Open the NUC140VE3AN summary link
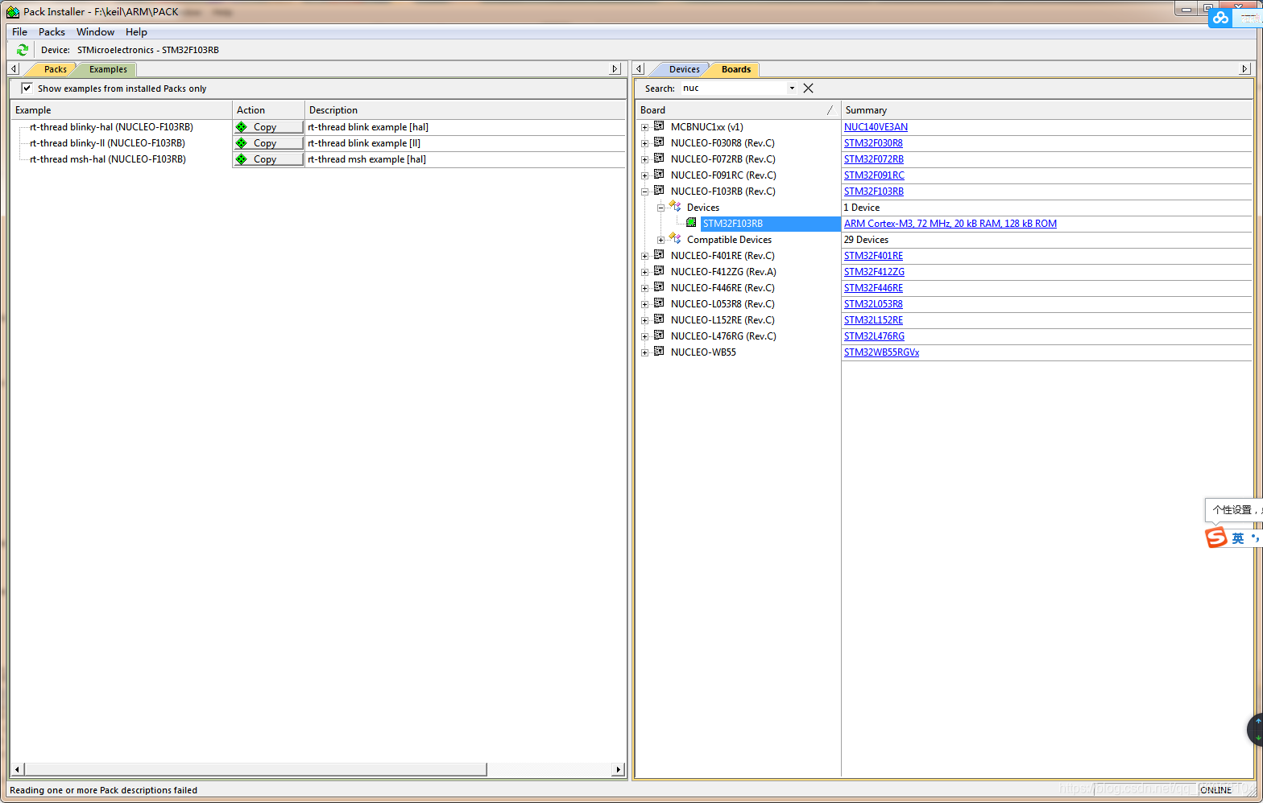 click(x=876, y=127)
